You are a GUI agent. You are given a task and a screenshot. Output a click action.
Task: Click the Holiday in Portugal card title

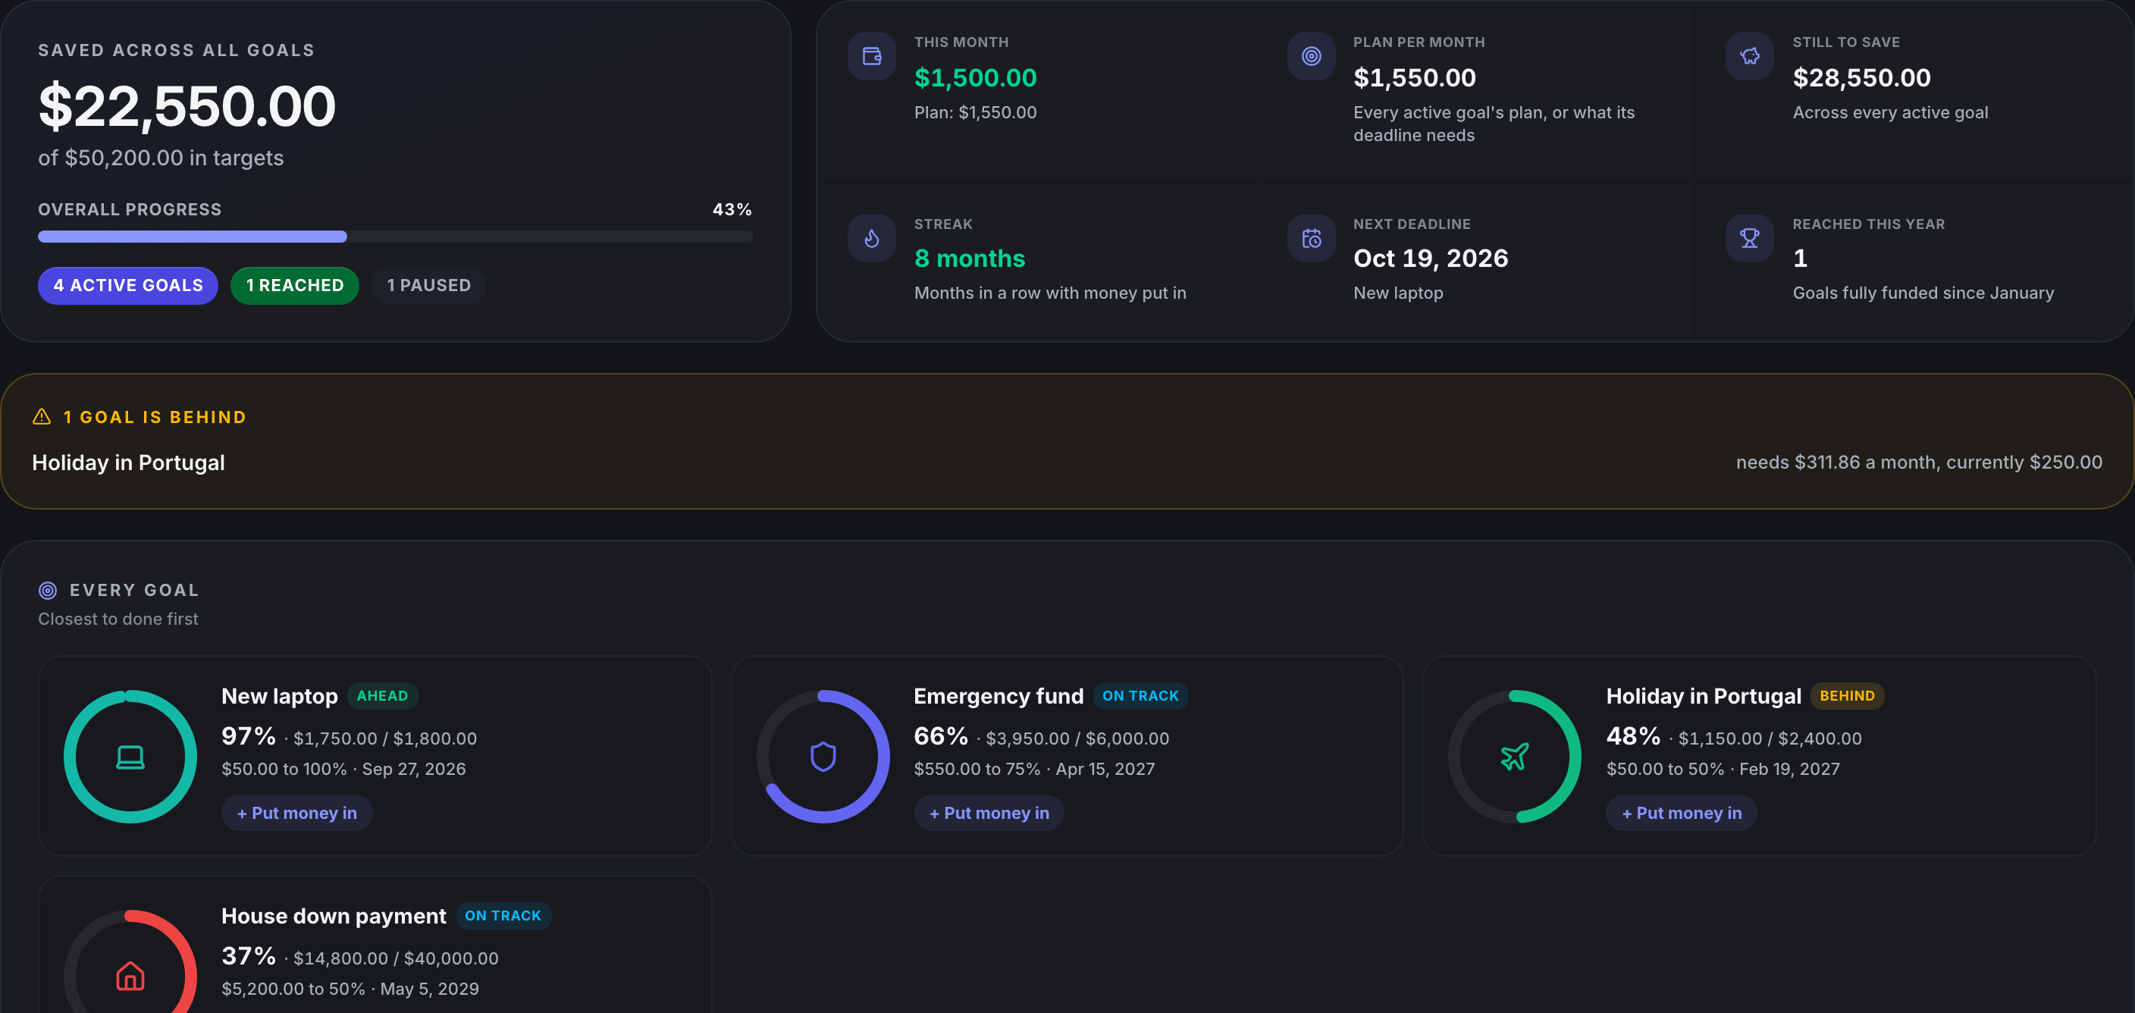[x=1703, y=696]
